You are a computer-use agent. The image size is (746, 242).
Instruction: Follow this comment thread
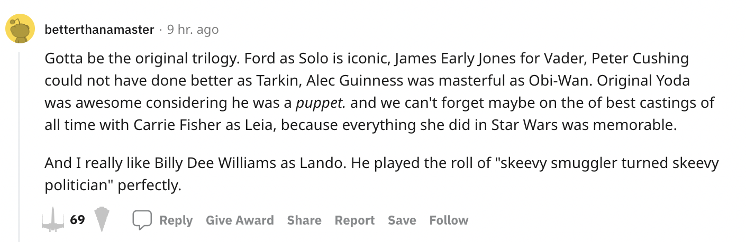tap(449, 220)
